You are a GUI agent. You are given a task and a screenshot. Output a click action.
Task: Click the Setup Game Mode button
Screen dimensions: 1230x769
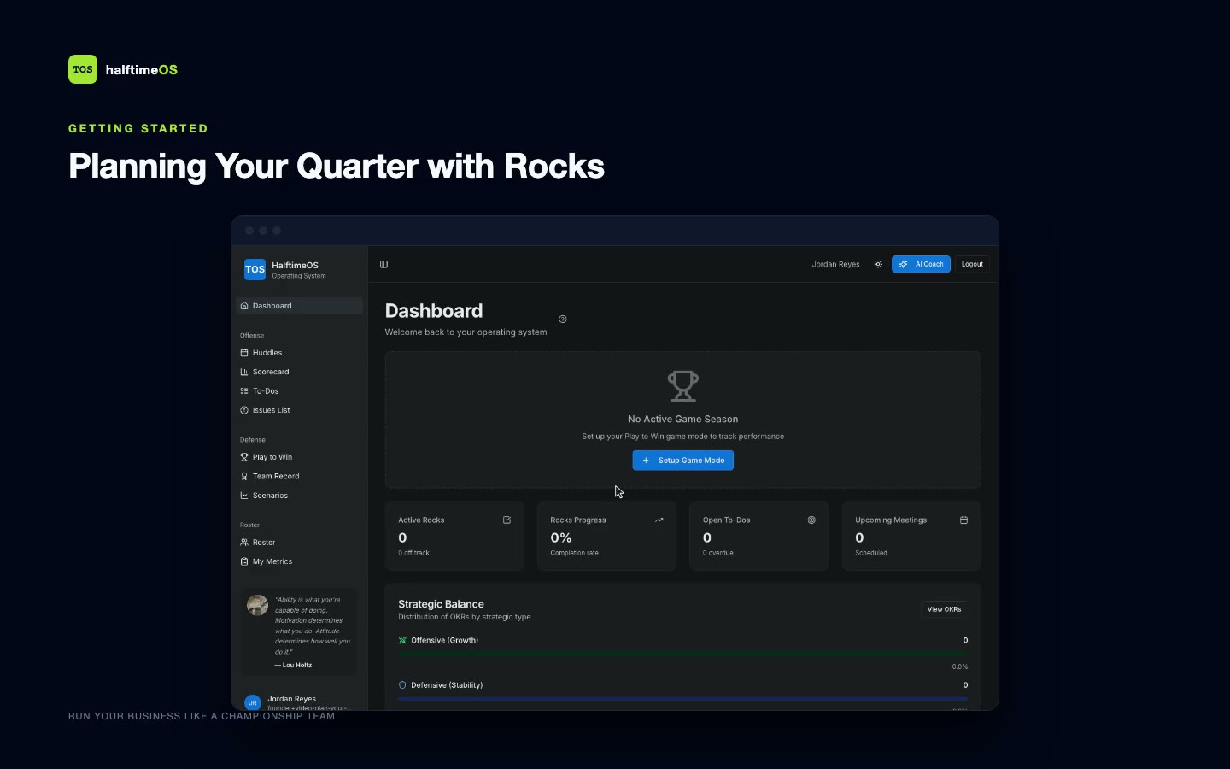tap(682, 461)
